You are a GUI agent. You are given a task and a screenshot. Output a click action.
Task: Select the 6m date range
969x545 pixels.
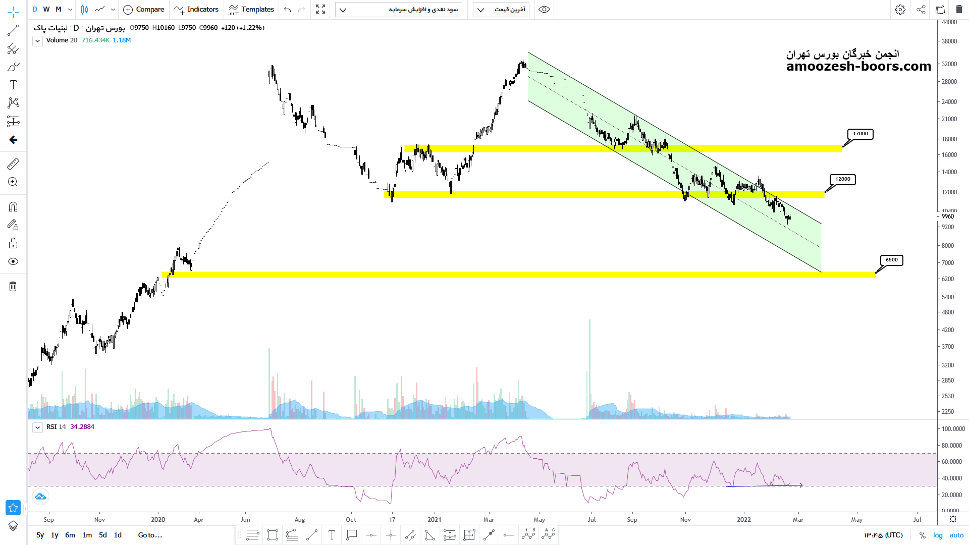tap(70, 535)
